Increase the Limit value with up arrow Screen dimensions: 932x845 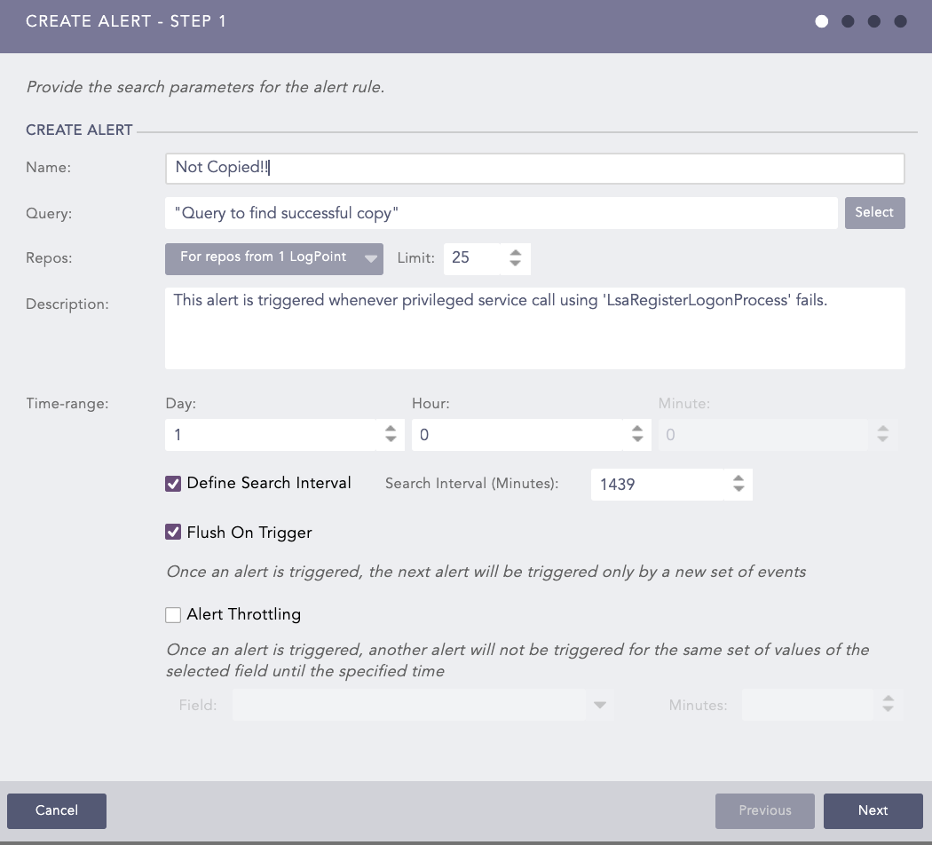[516, 252]
